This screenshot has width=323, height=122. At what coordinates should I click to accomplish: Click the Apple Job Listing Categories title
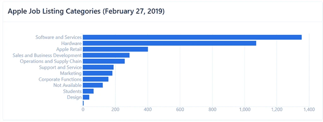(x=86, y=12)
